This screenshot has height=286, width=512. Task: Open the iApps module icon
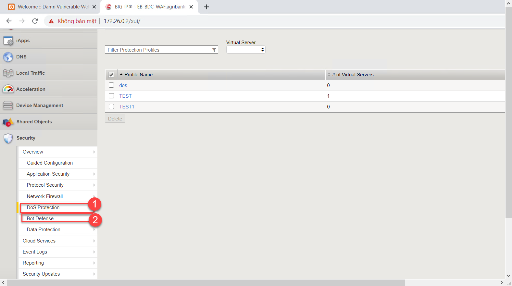8,41
